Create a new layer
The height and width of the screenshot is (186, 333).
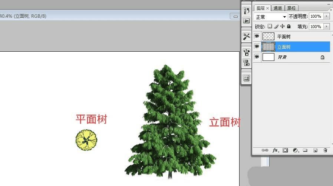tap(315, 150)
